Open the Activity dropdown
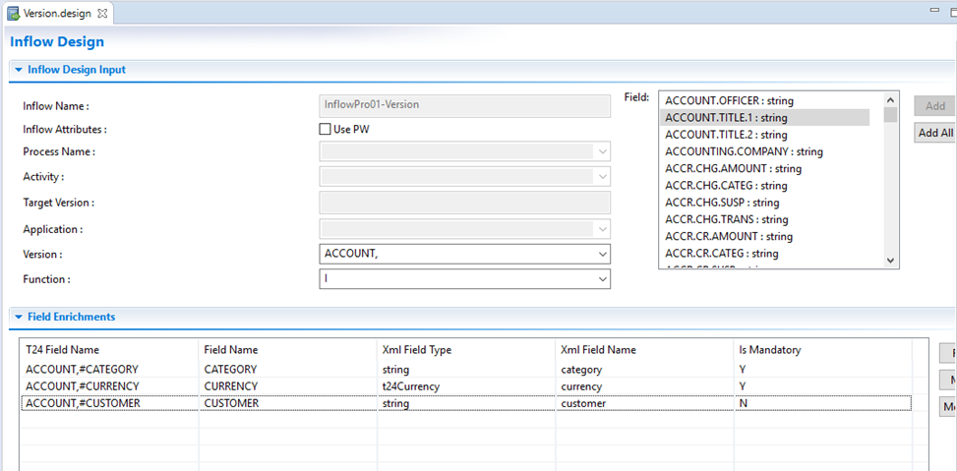The width and height of the screenshot is (957, 471). [601, 177]
